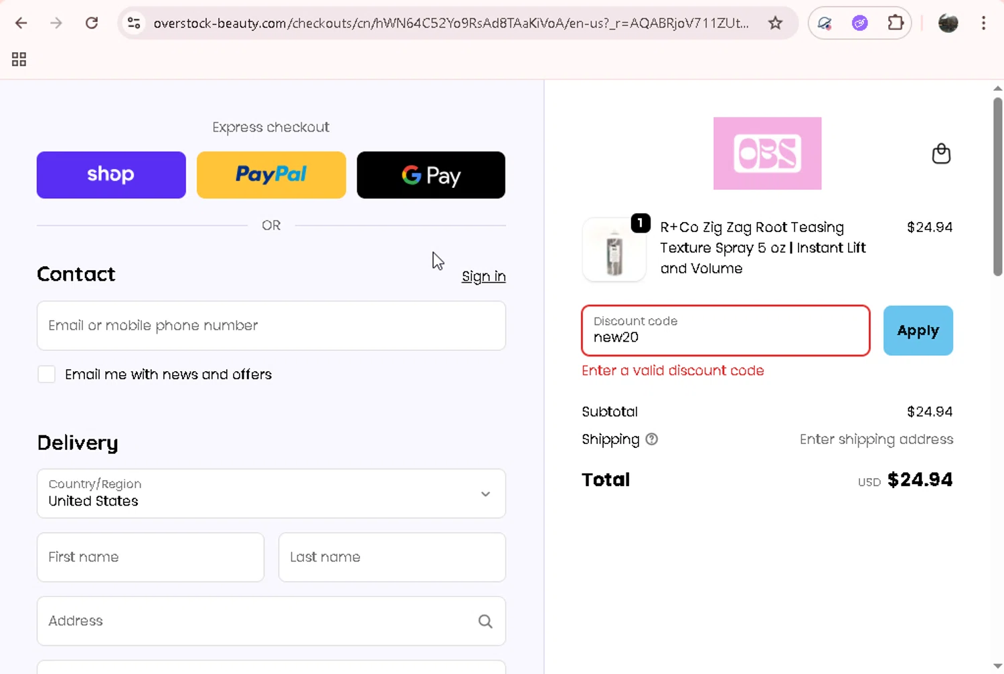Click the R+Co Zig Zag product title
The height and width of the screenshot is (674, 1004).
(763, 247)
